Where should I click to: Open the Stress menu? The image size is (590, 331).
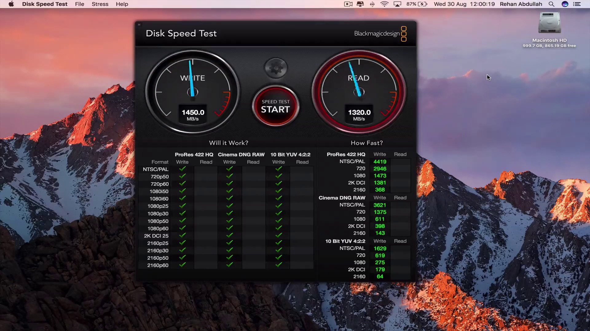[100, 4]
